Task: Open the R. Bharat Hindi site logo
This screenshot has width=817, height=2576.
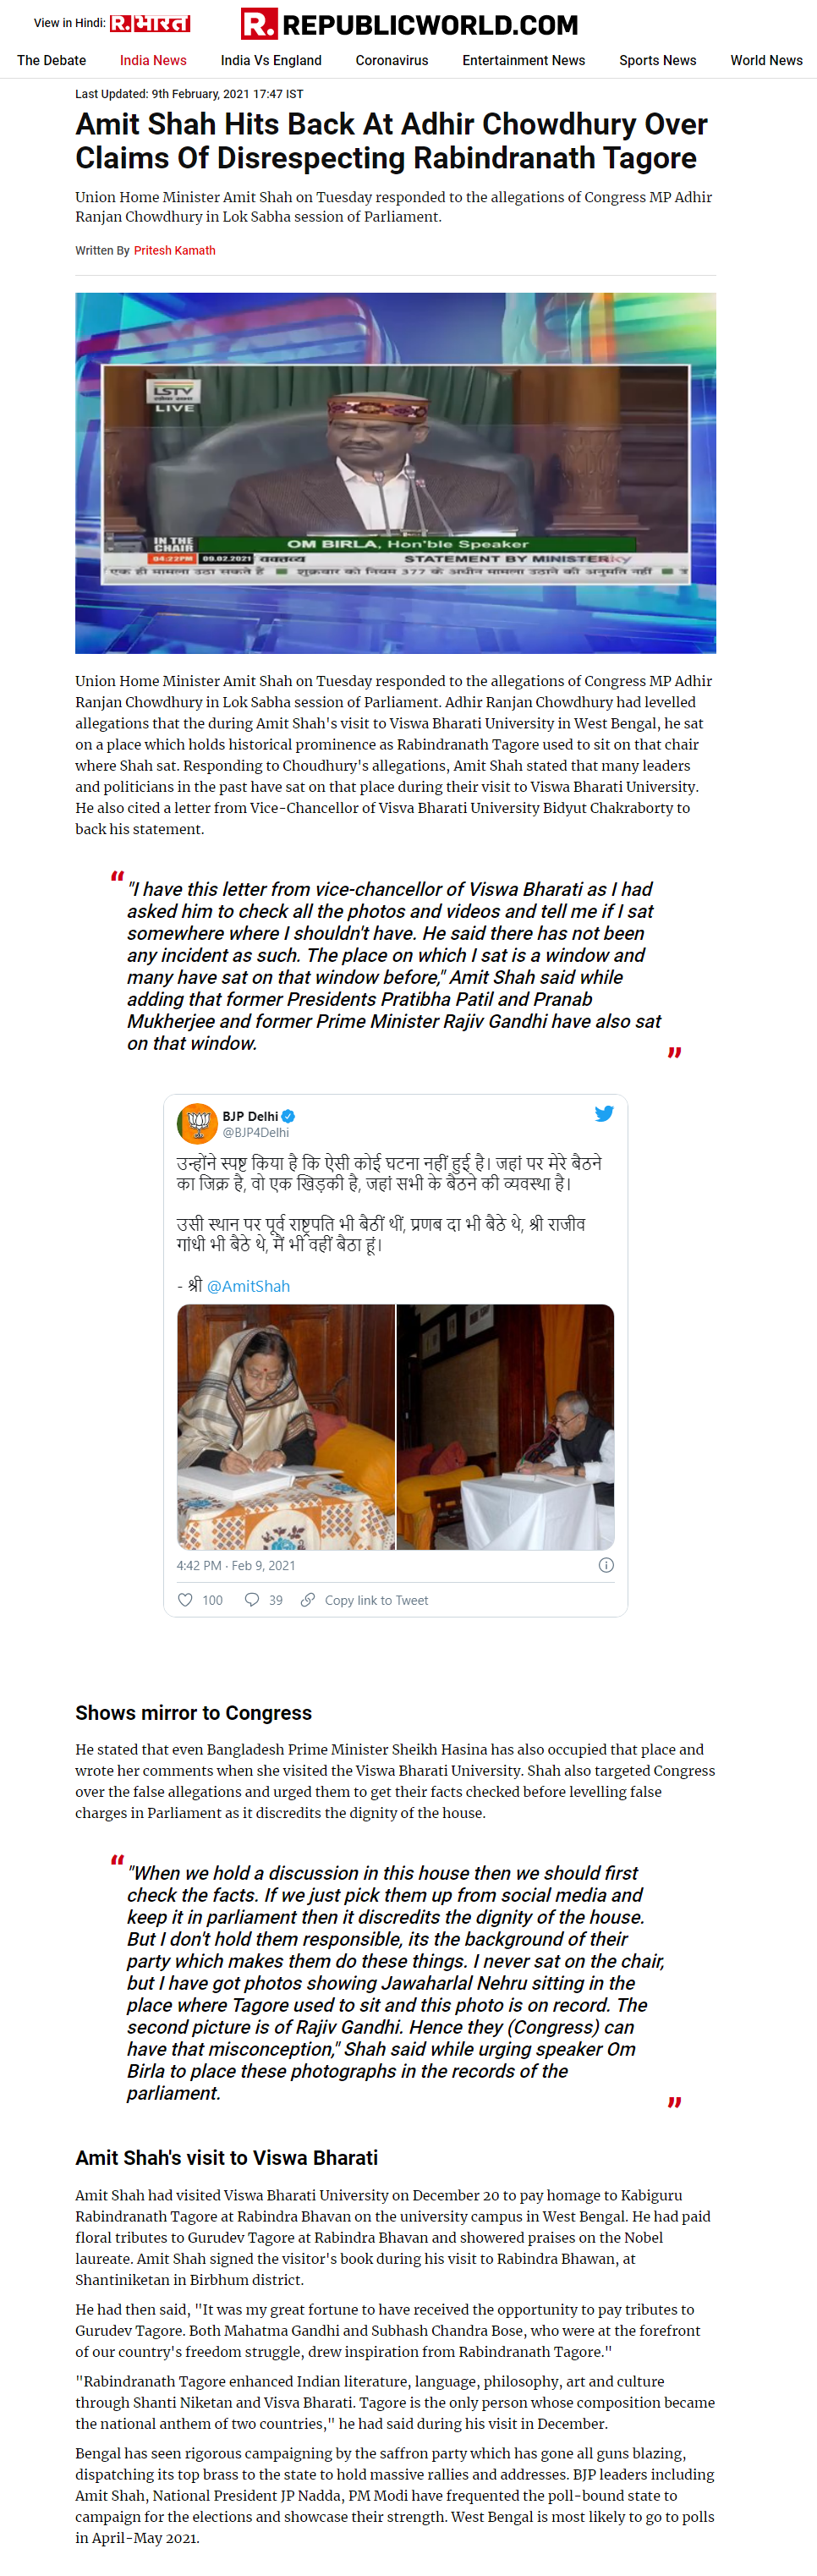Action: point(150,23)
